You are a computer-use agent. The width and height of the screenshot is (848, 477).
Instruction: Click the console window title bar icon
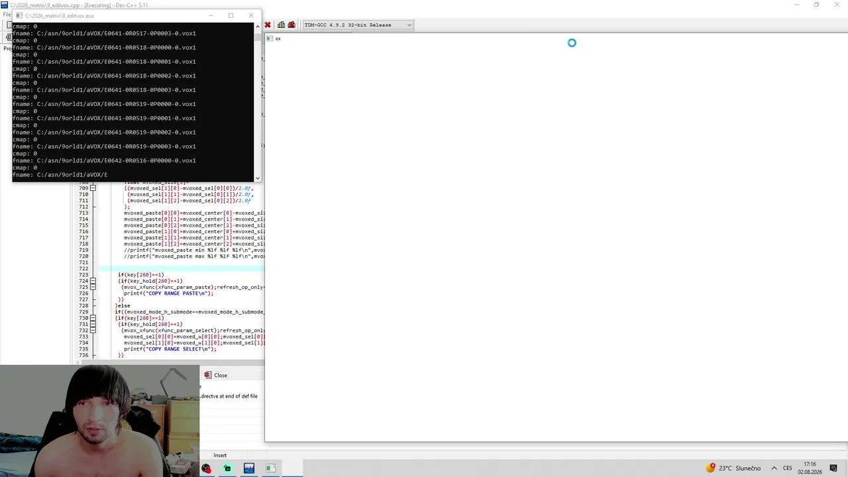(x=19, y=16)
